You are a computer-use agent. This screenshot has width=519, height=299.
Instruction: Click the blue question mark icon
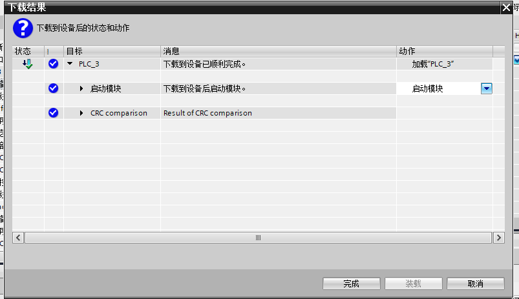pos(23,28)
